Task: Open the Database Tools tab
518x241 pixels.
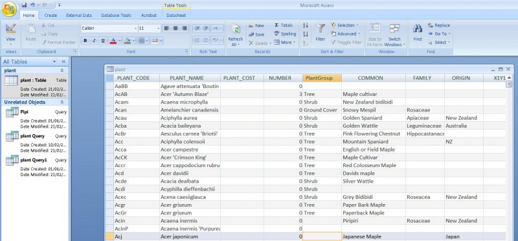Action: tap(116, 15)
